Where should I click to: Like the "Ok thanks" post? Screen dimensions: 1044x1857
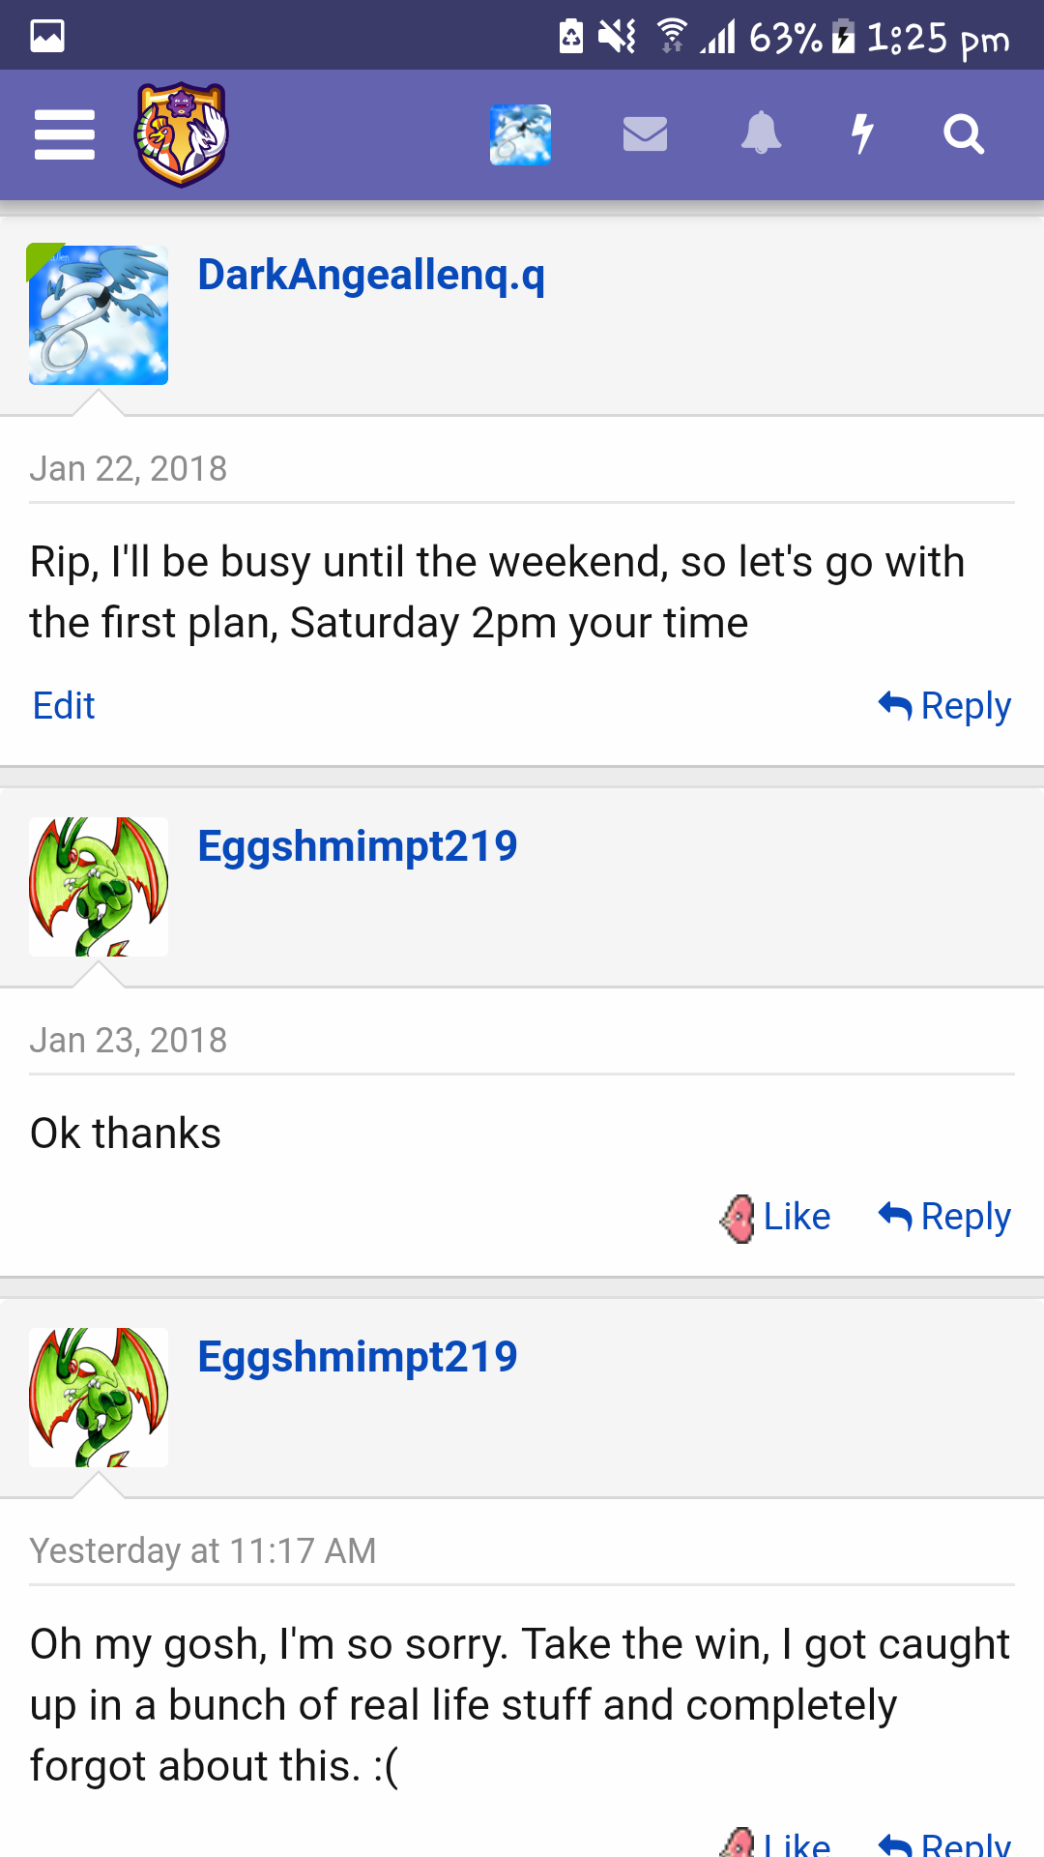tap(776, 1217)
